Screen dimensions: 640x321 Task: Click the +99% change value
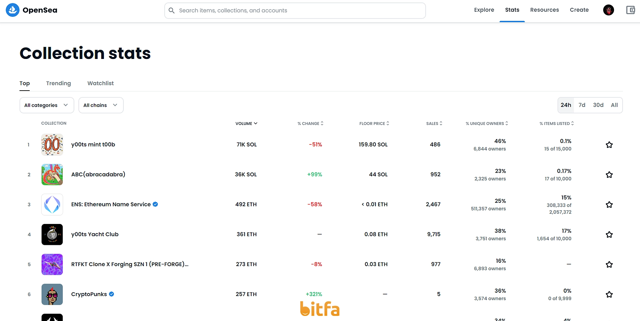[314, 174]
